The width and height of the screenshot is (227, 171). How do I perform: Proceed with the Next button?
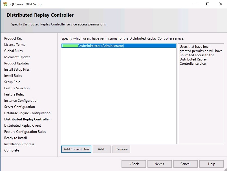tap(160, 164)
